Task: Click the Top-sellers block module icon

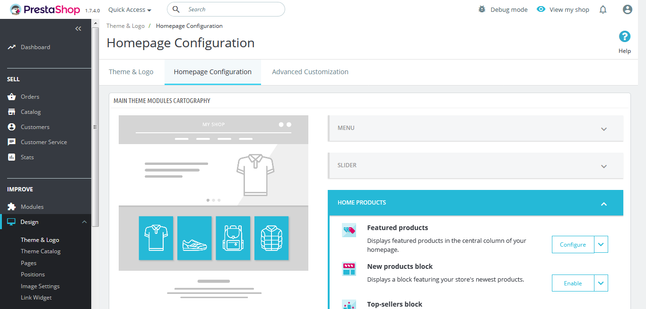Action: [x=349, y=304]
